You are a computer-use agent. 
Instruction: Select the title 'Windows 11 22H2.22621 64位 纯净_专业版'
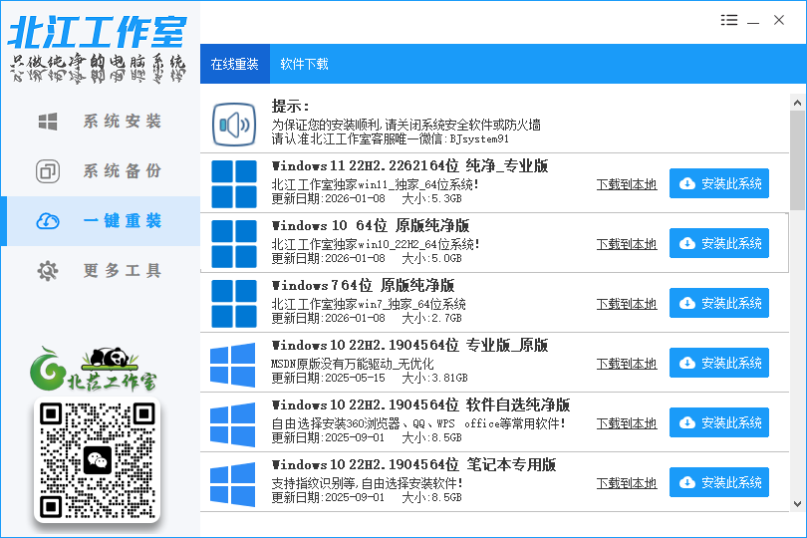click(409, 165)
